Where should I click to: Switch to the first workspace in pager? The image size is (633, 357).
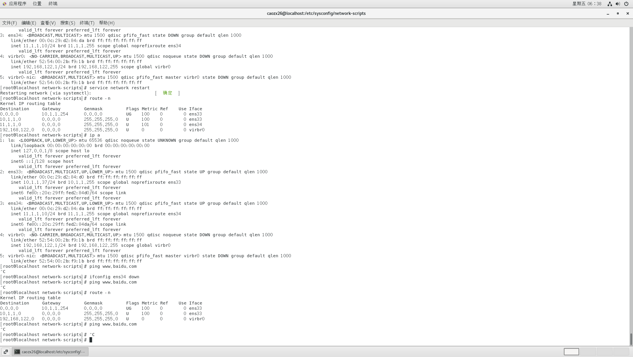[571, 352]
